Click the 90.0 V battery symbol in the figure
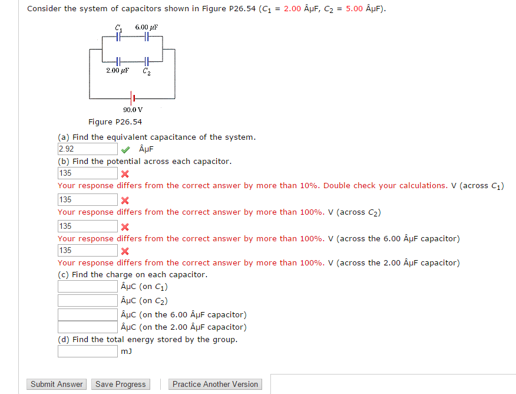The width and height of the screenshot is (516, 394). (132, 99)
